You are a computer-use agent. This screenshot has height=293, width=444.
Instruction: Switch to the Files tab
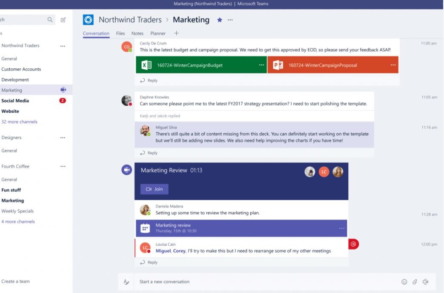pos(120,33)
